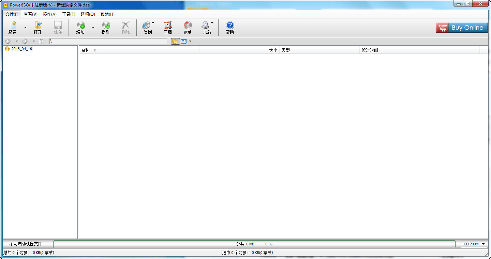Image resolution: width=491 pixels, height=259 pixels.
Task: Click the capacity progress bar 总共 0 MB
Action: click(254, 244)
